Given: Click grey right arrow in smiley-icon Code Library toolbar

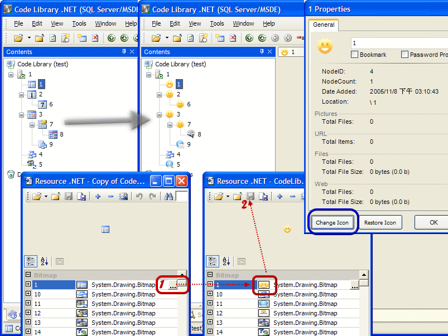Looking at the screenshot, I should (x=288, y=38).
